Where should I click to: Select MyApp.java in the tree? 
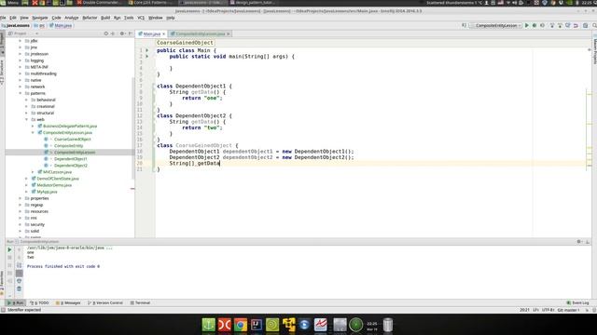click(x=47, y=192)
